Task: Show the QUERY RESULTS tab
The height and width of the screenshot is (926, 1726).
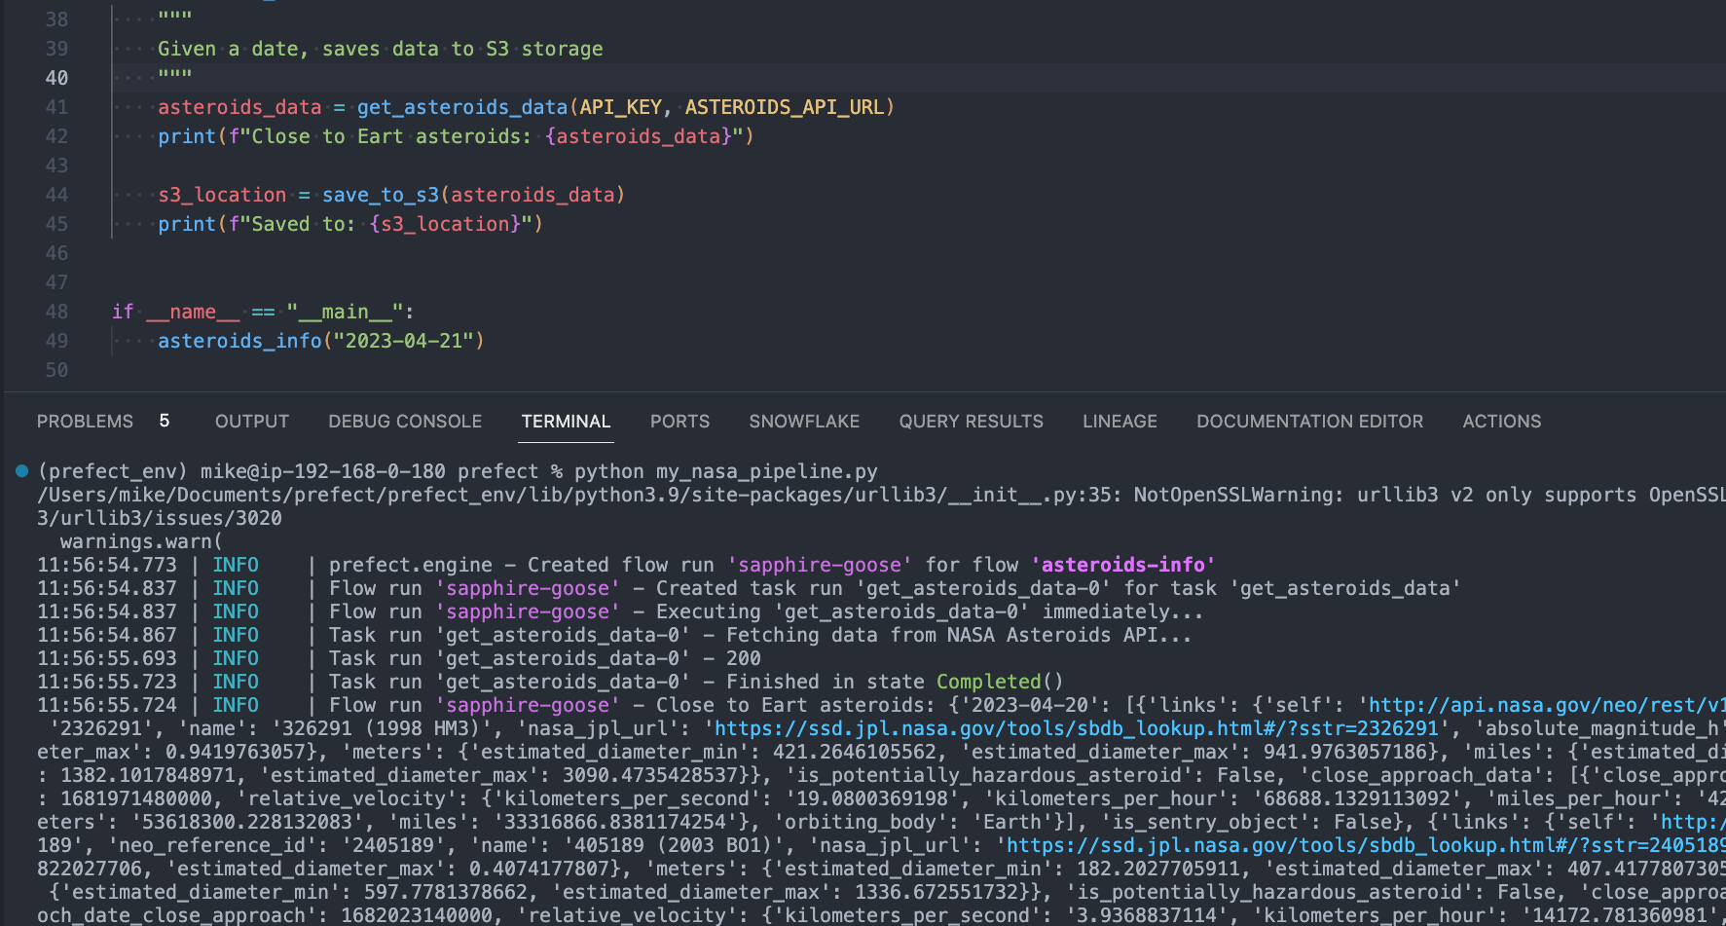Action: pos(971,422)
